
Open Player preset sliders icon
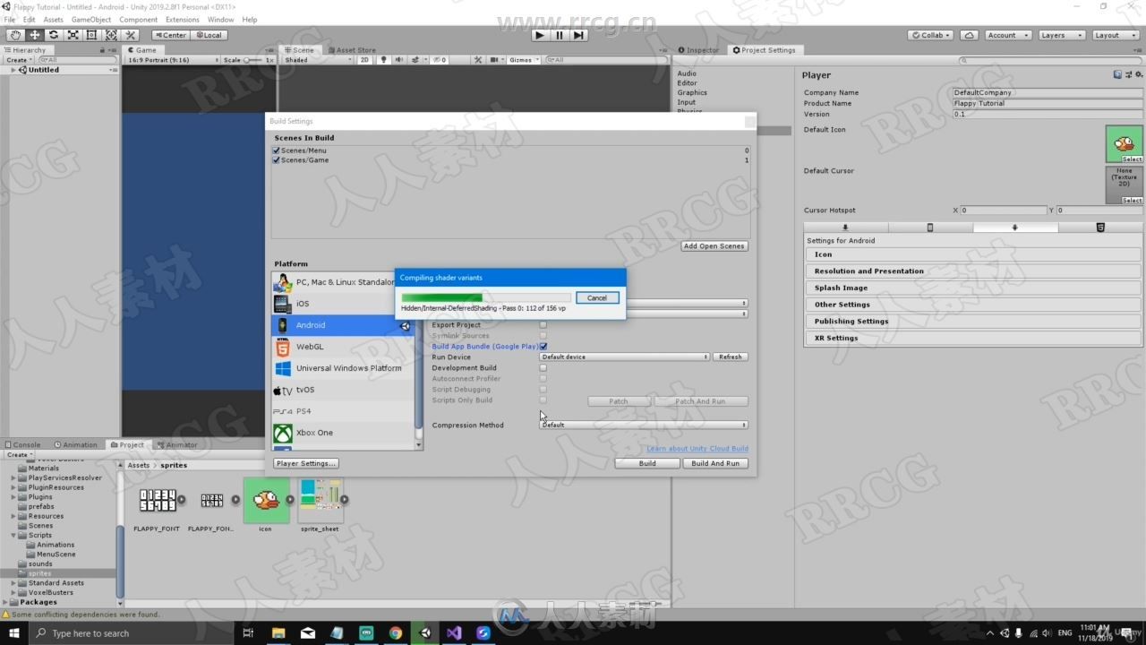click(1127, 75)
